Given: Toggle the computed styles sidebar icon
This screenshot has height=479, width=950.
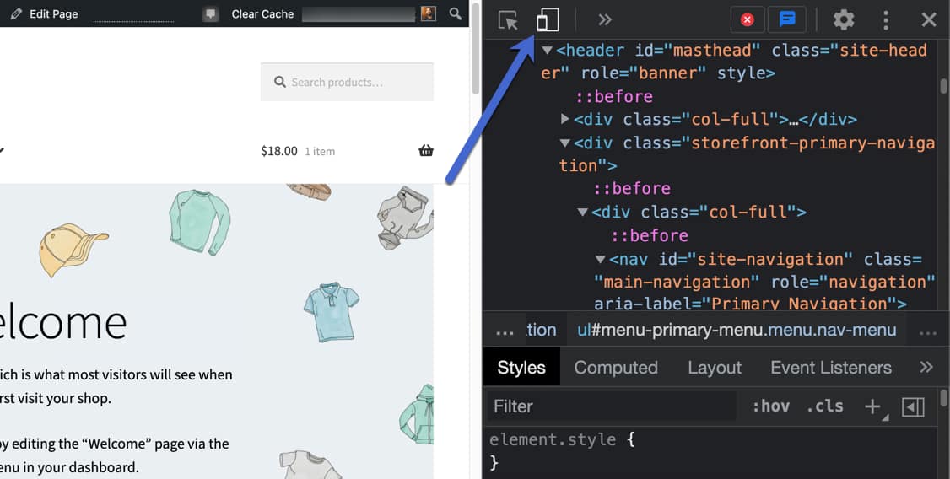Looking at the screenshot, I should tap(913, 407).
